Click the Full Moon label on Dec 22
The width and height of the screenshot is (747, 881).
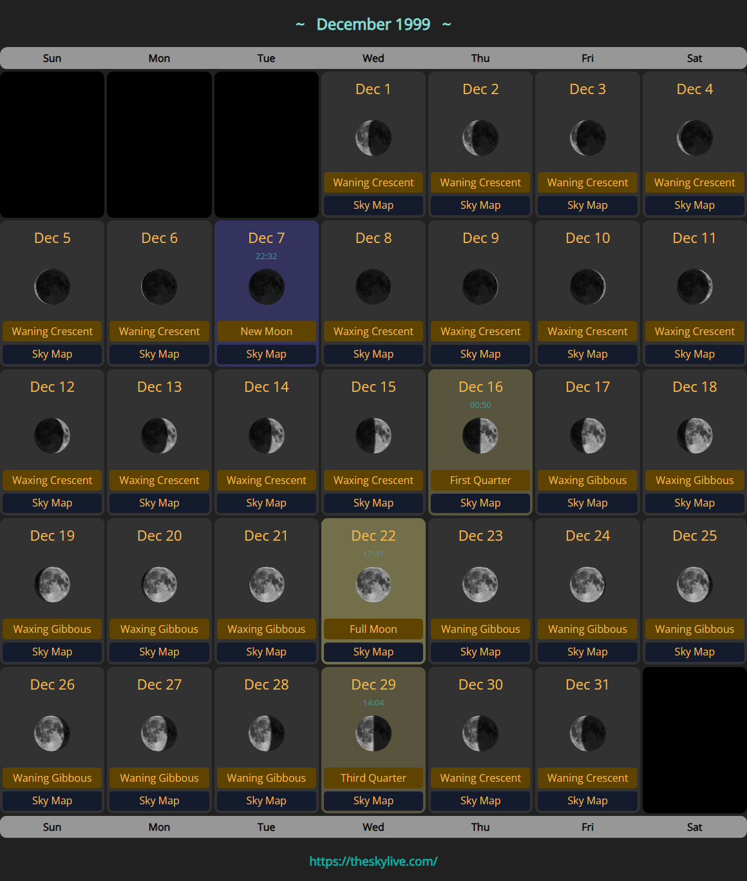coord(373,629)
